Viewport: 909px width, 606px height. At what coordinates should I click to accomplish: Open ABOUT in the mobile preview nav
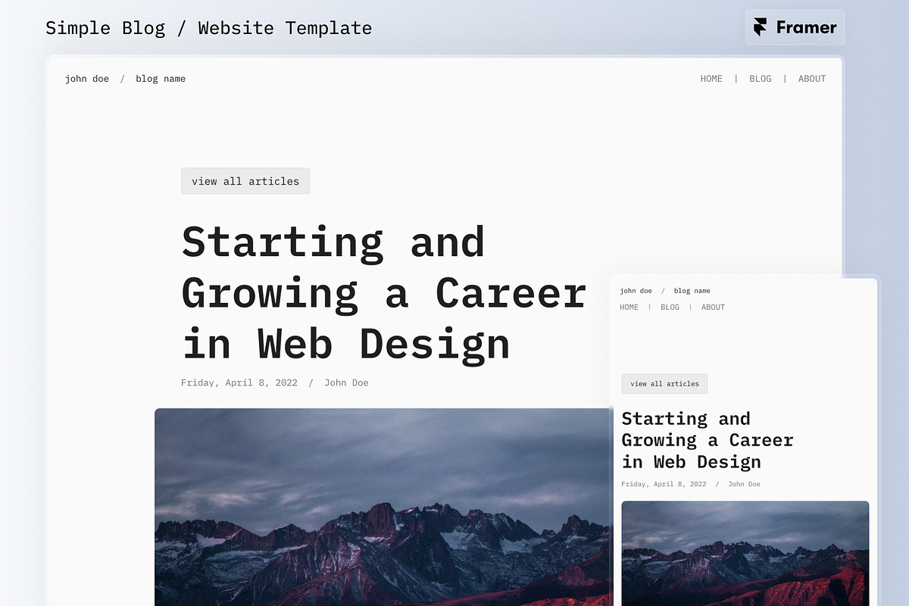coord(713,308)
